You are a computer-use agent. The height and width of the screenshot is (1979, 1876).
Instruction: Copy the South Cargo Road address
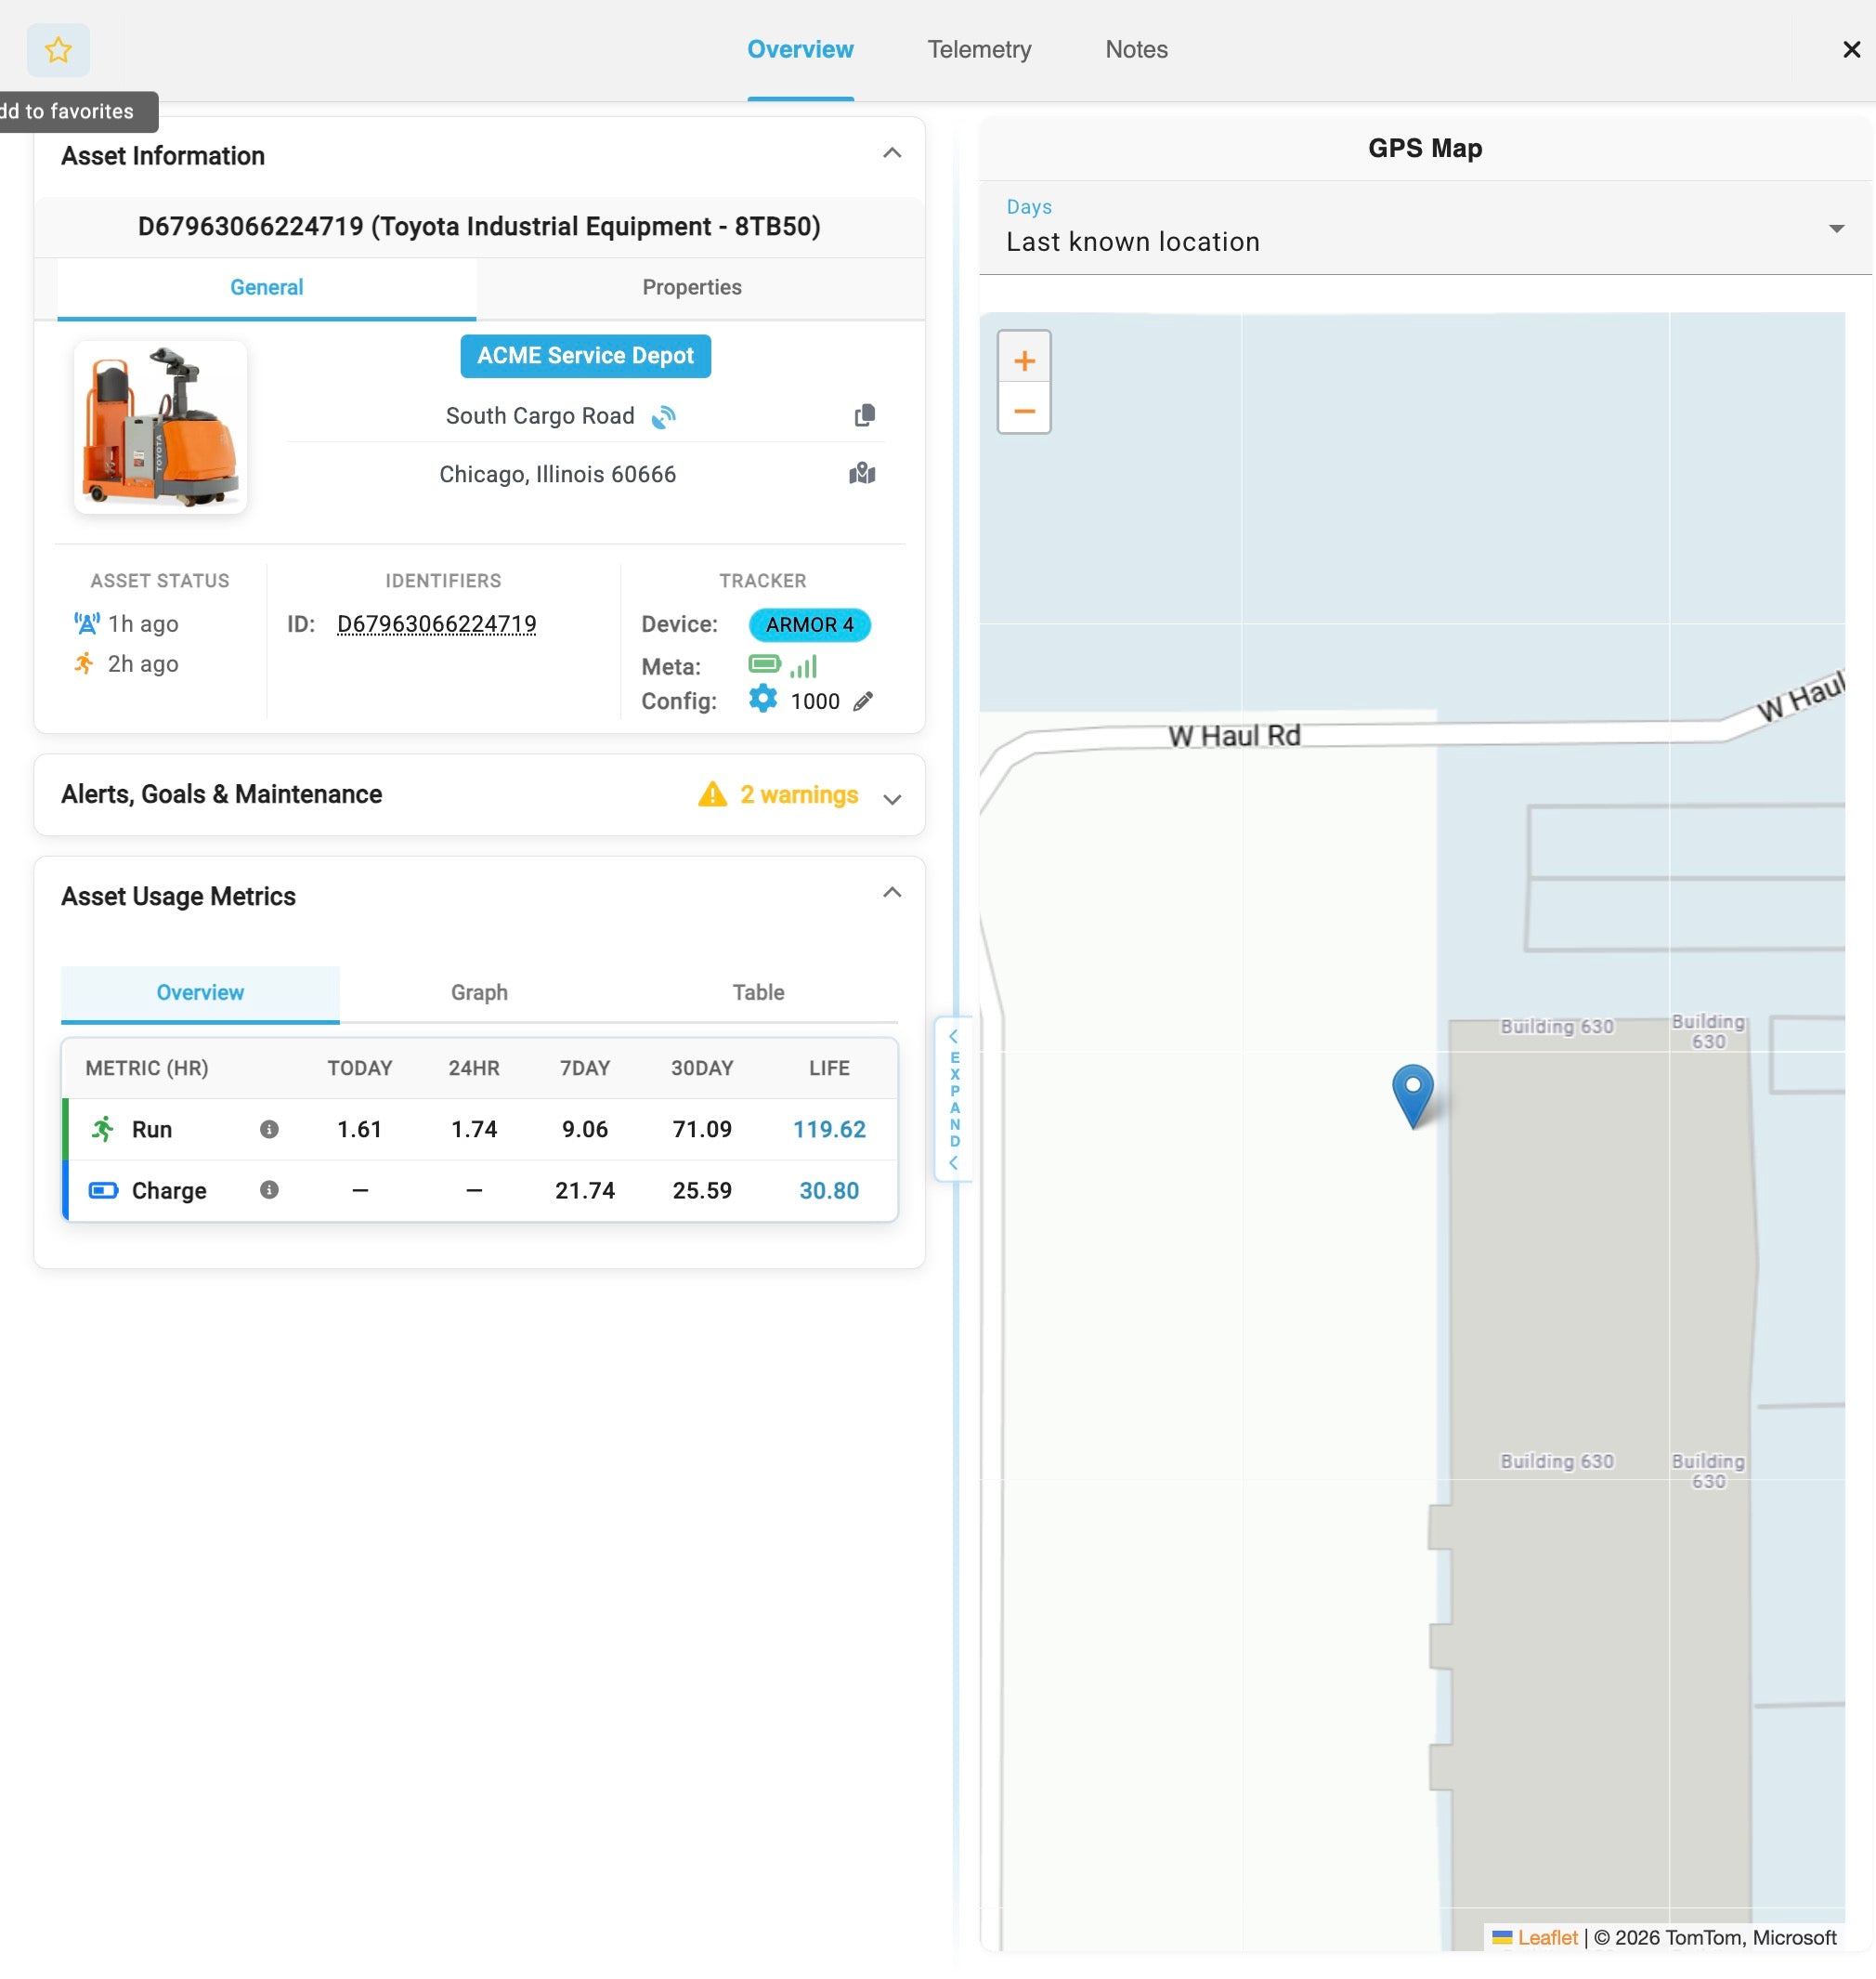(865, 416)
